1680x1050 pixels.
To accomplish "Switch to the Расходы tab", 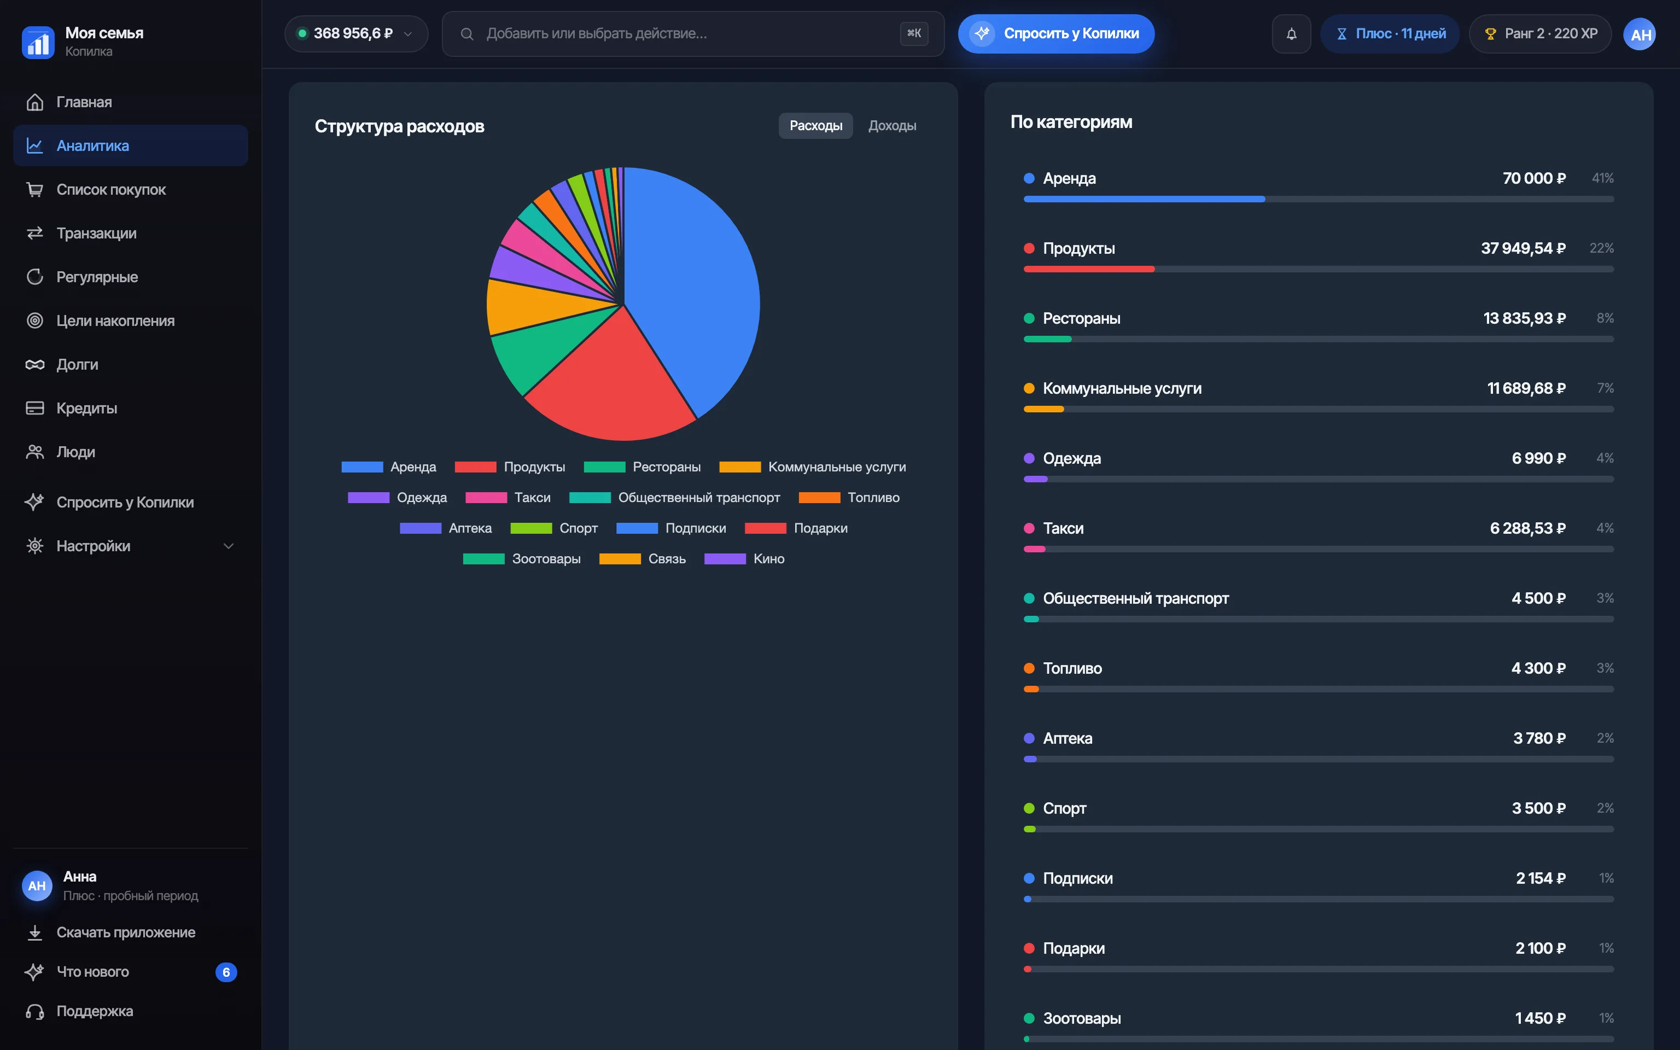I will tap(816, 126).
